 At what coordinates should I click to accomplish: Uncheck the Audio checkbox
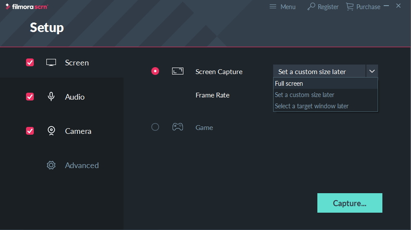(x=30, y=97)
